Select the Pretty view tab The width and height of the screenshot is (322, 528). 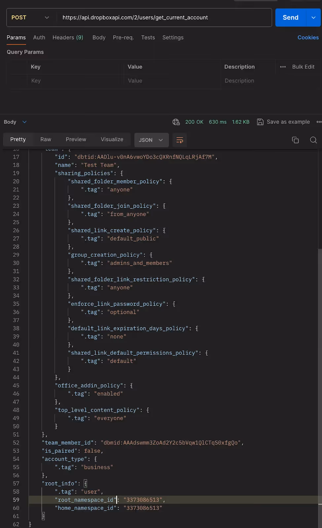click(x=18, y=140)
